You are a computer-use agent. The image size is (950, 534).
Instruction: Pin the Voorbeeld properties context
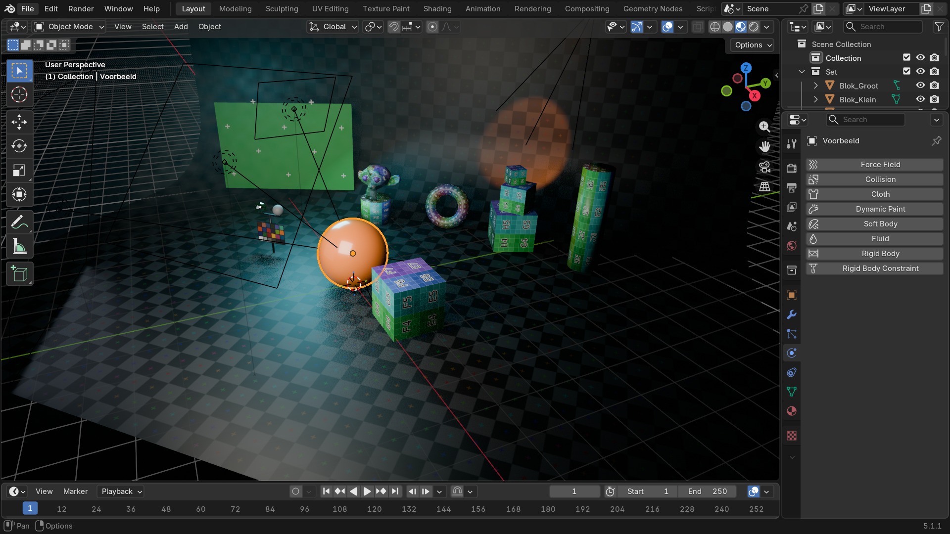[x=936, y=141]
